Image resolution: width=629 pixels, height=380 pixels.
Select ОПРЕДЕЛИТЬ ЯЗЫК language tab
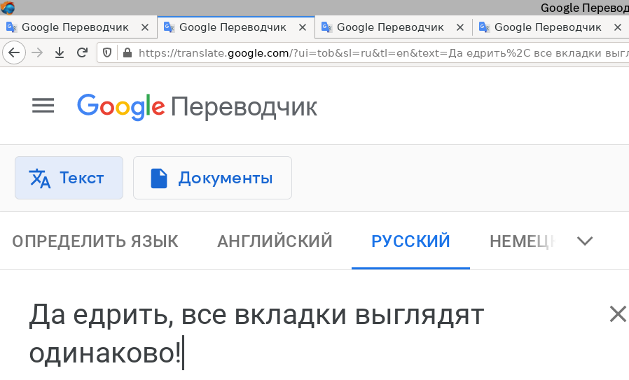(95, 241)
